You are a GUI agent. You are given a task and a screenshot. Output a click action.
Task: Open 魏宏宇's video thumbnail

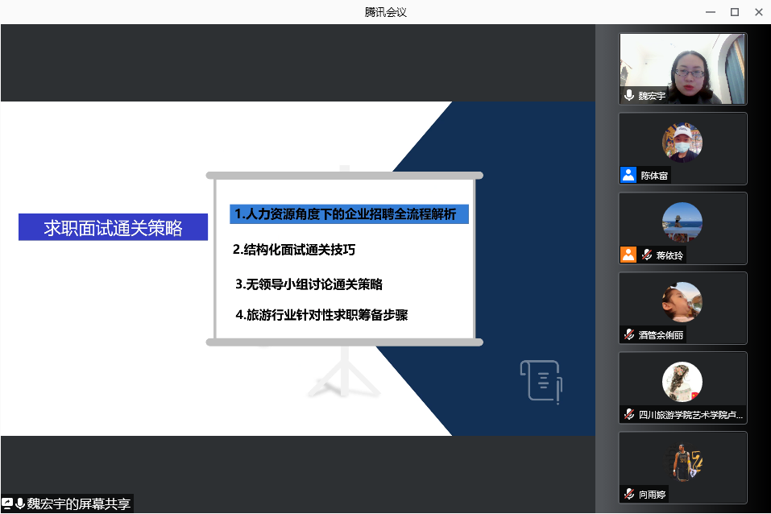click(682, 68)
